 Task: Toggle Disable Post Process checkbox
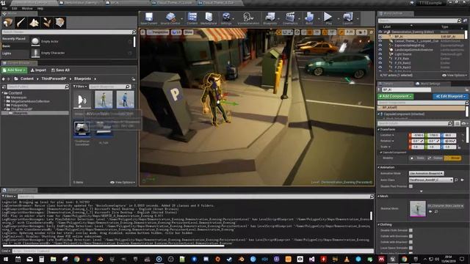[411, 186]
